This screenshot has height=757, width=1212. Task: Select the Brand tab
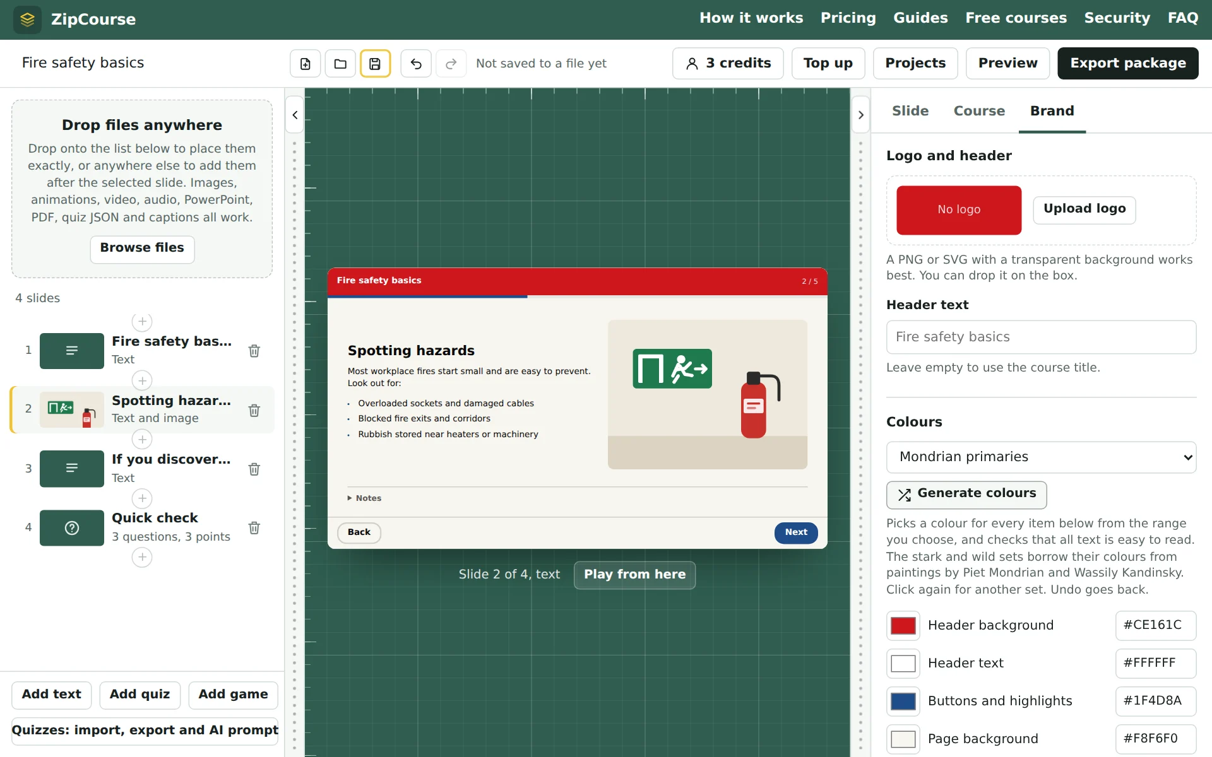[x=1052, y=111]
